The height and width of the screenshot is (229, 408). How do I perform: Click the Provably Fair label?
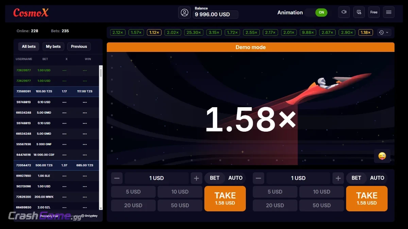(49, 216)
